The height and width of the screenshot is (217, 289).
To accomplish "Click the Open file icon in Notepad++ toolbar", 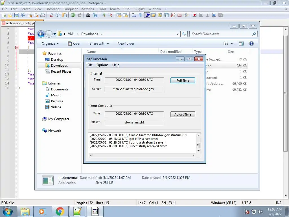I will (x=10, y=15).
